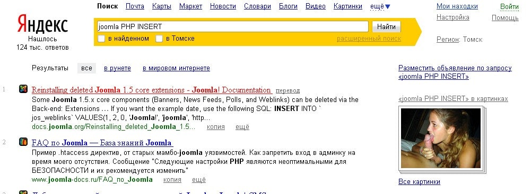The image size is (531, 194).
Task: Open the Маркет service tab
Action: [x=190, y=6]
